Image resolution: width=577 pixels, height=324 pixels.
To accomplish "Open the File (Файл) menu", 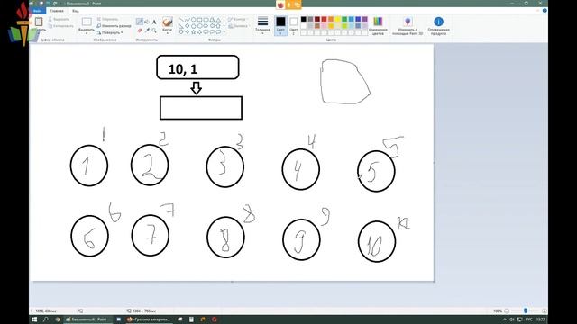I will [38, 11].
